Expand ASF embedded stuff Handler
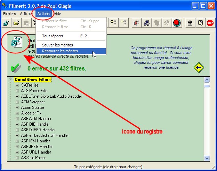Image resolution: width=217 pixels, height=171 pixels. coord(17,135)
